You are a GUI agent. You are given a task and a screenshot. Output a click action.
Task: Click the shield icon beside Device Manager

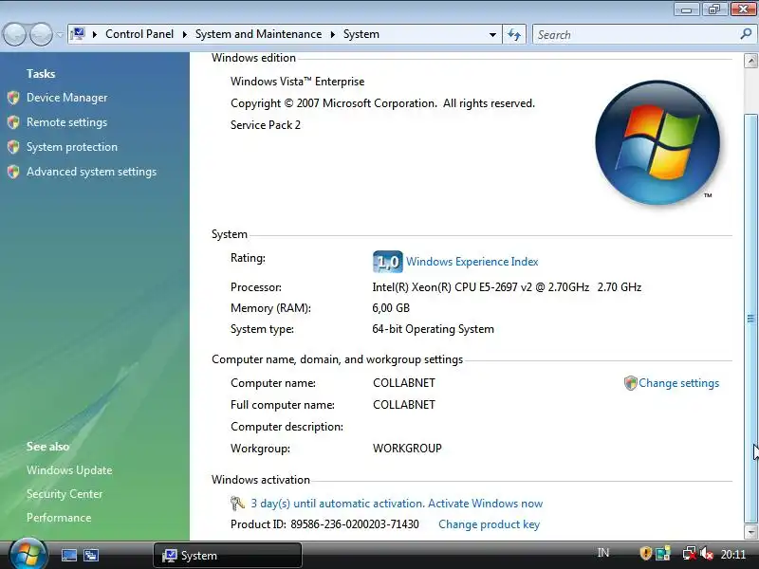tap(13, 98)
